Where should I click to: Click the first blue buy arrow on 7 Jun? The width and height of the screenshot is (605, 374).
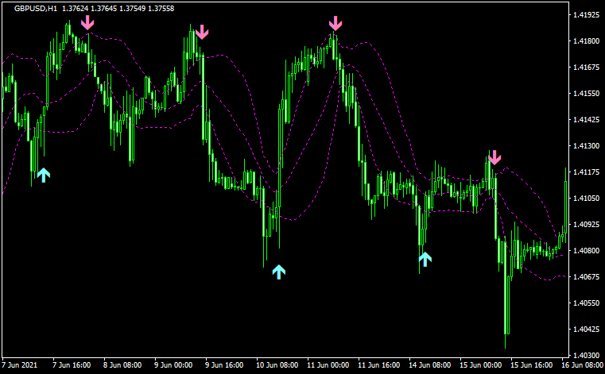click(43, 175)
